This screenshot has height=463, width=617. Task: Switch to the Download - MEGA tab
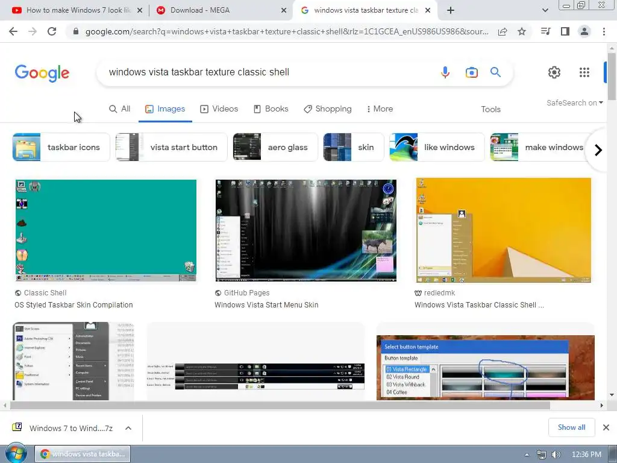point(221,10)
